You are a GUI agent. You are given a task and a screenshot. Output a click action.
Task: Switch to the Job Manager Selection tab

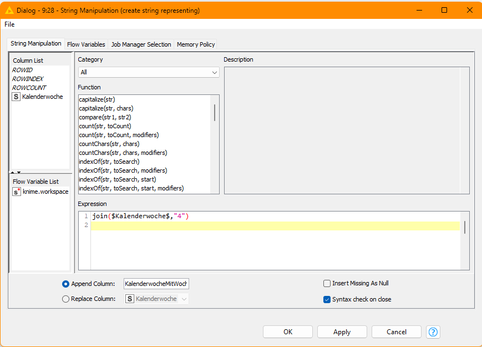tap(141, 44)
